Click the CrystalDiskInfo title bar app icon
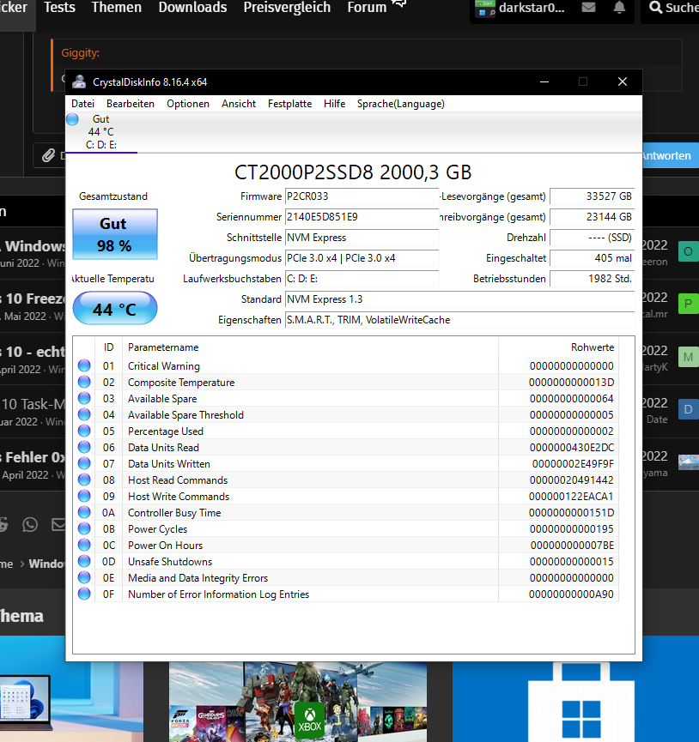This screenshot has width=699, height=742. 79,81
